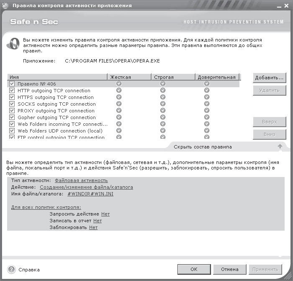Toggle the Заблокировать value Нет link
The width and height of the screenshot is (293, 281).
pyautogui.click(x=93, y=227)
